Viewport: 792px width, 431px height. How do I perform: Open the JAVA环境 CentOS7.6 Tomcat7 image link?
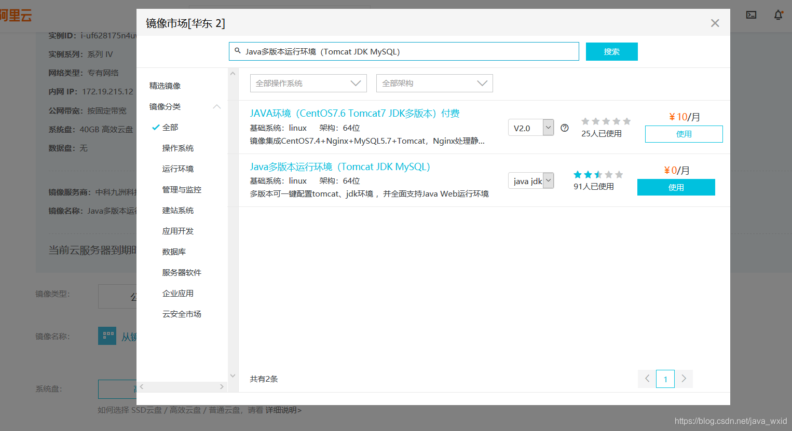[x=354, y=114]
